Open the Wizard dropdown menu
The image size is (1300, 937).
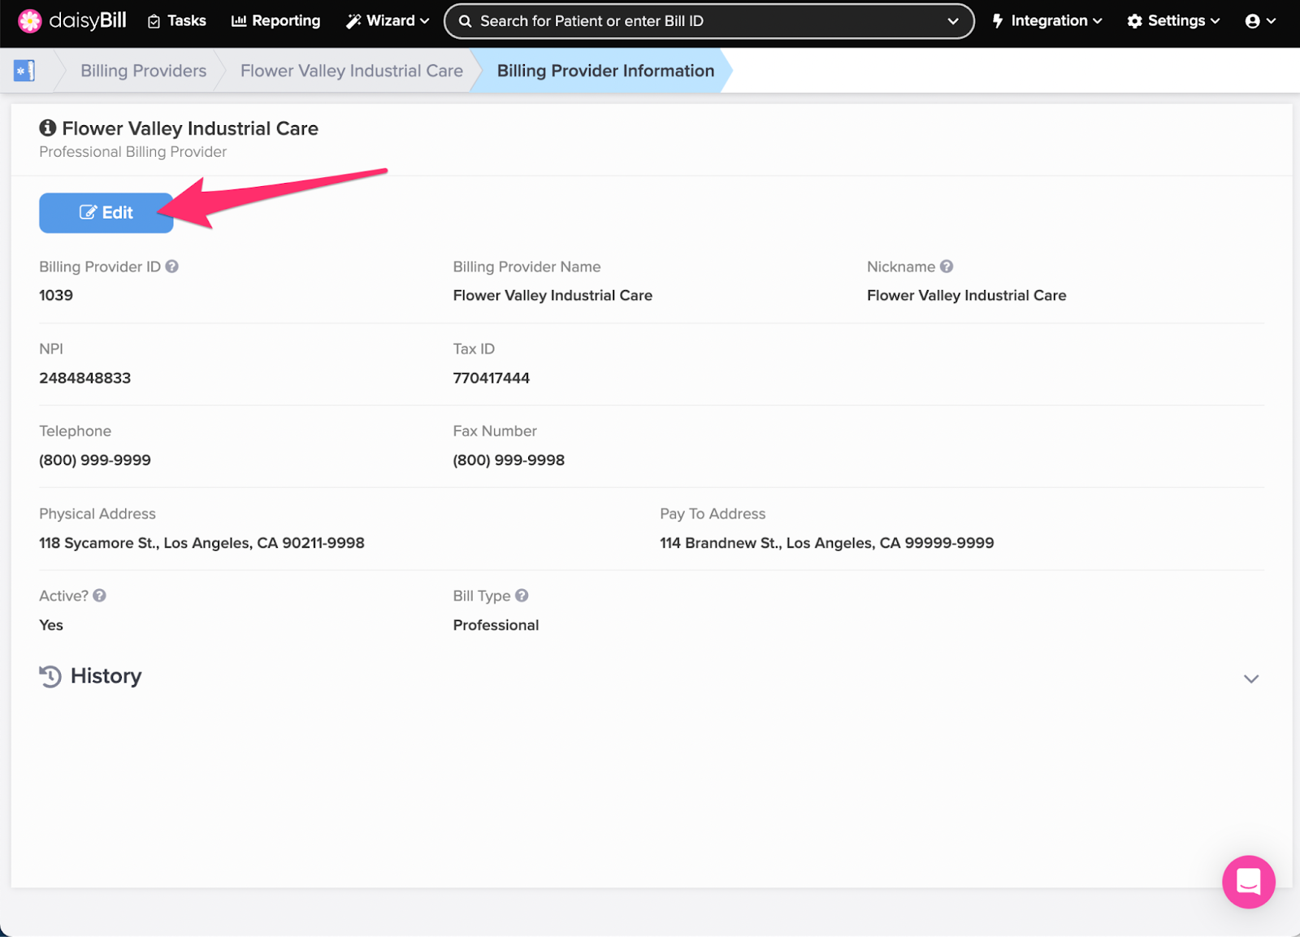[385, 20]
